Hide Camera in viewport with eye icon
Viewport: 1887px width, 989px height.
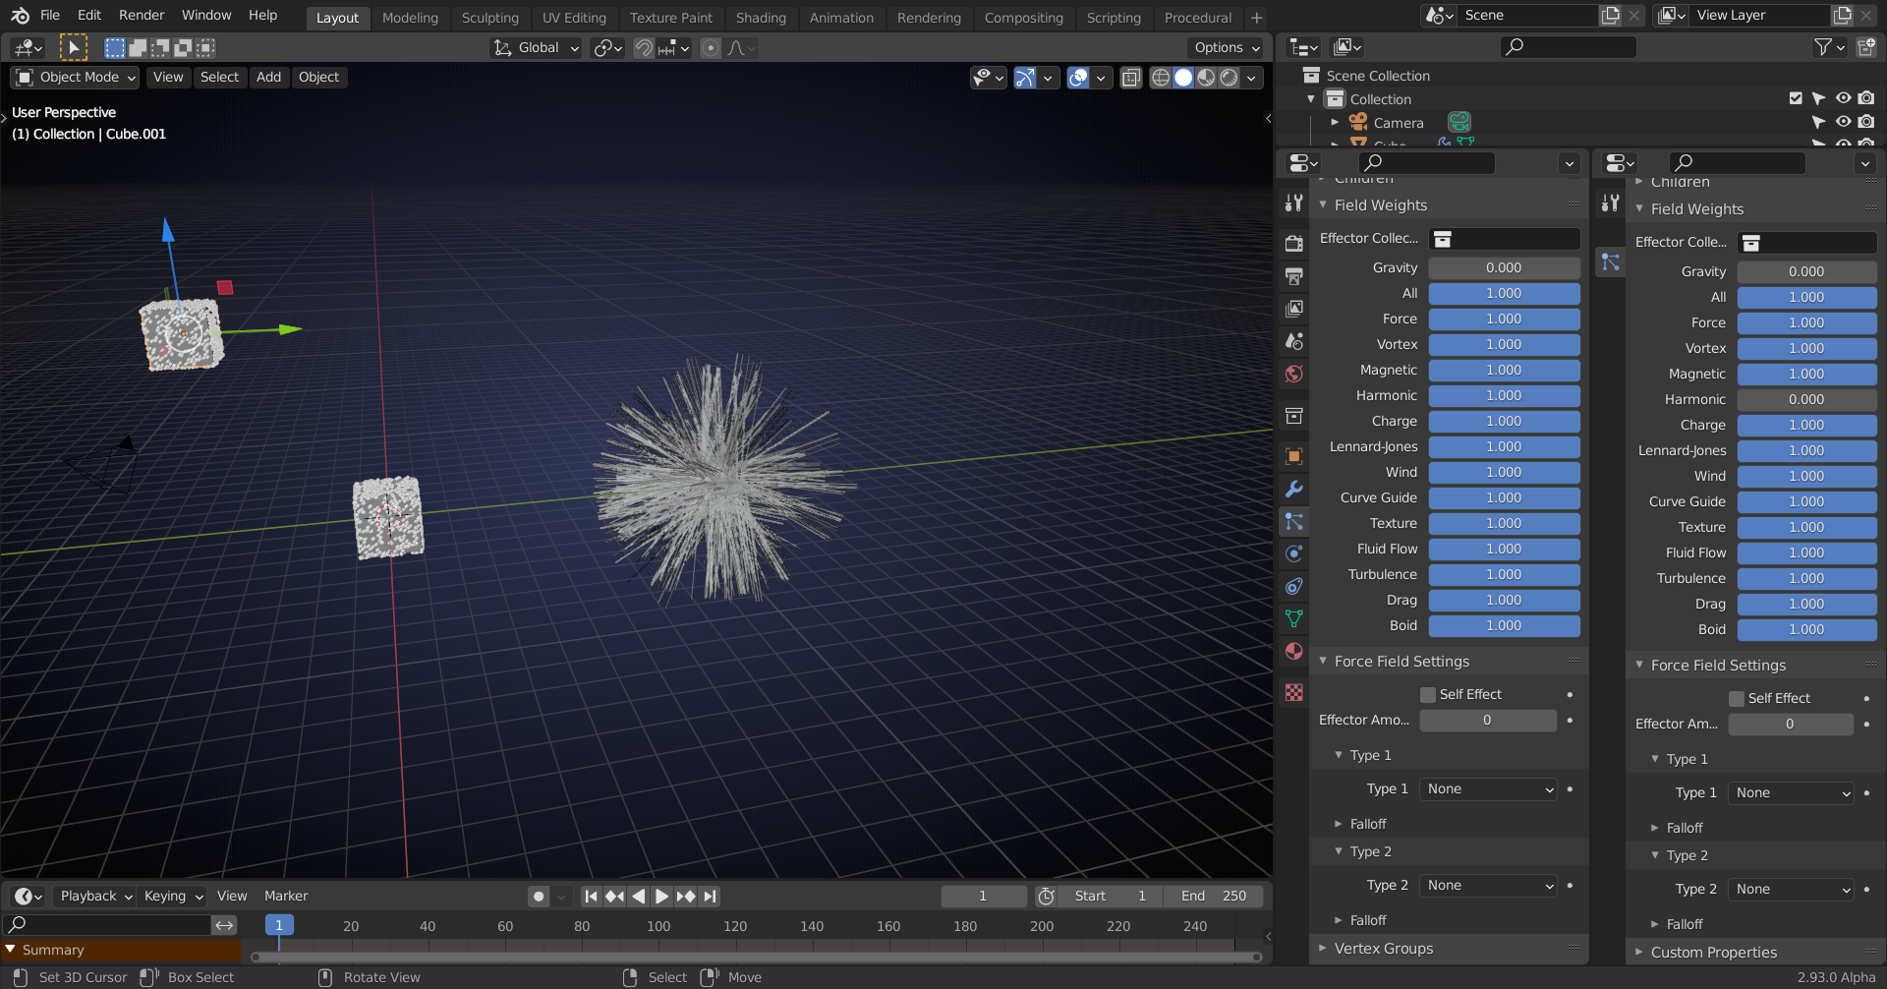(x=1843, y=122)
